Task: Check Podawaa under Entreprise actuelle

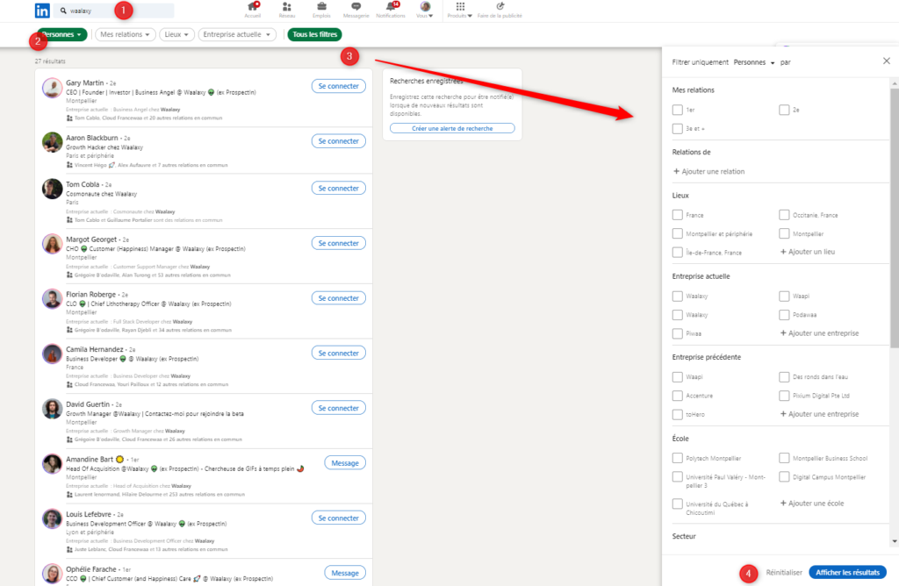Action: 784,314
